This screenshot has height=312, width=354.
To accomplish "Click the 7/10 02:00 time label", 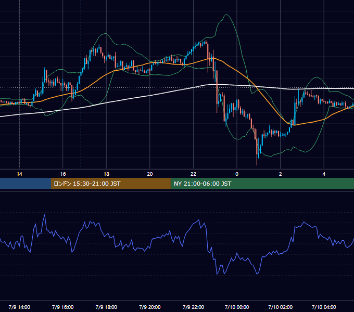I will (281, 307).
